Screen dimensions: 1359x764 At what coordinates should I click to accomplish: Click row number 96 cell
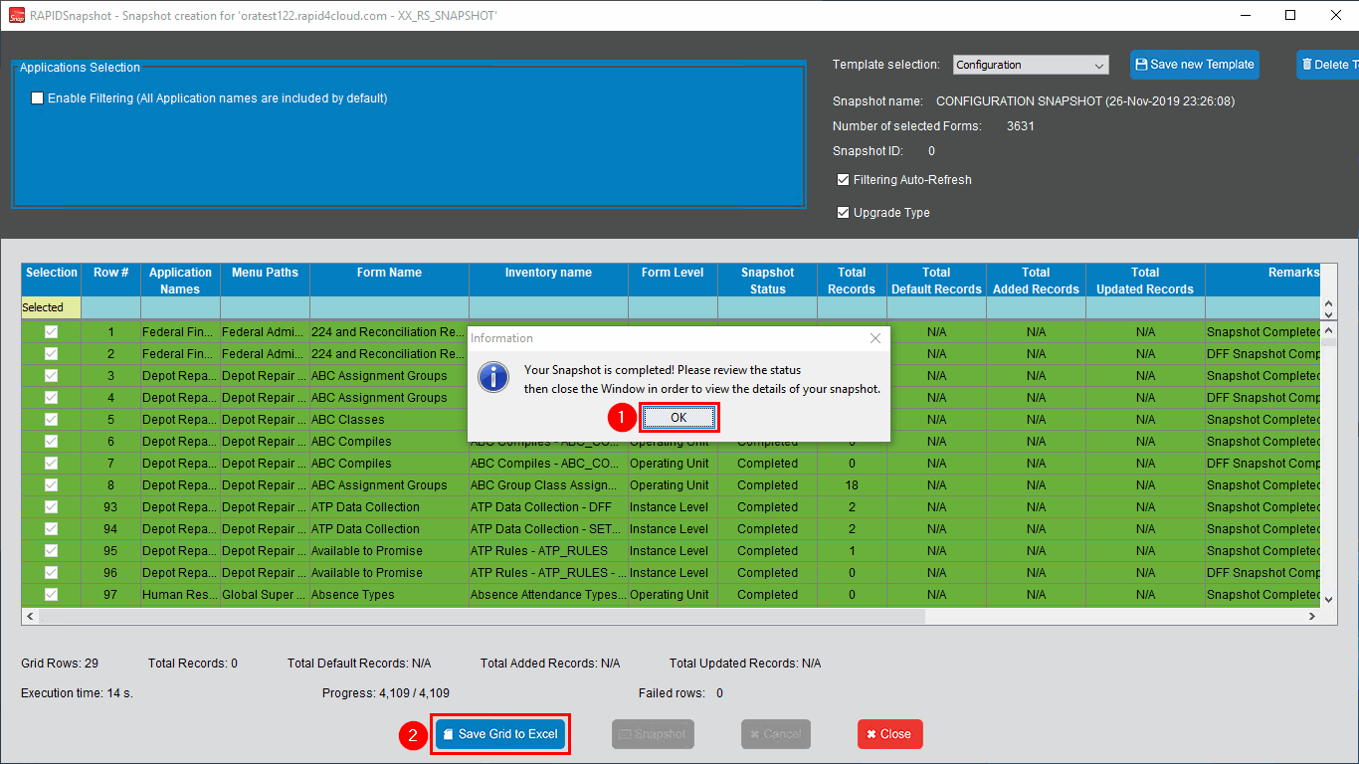click(111, 573)
